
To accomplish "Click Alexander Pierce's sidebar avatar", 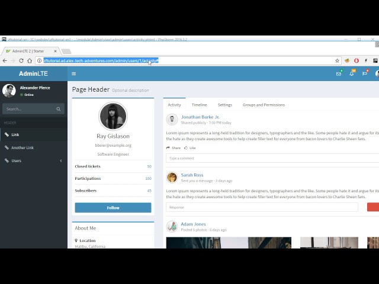I will (x=9, y=91).
